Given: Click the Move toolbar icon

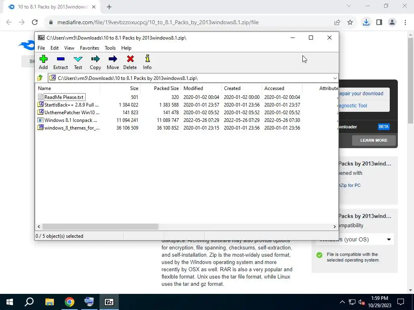Looking at the screenshot, I should [x=113, y=59].
